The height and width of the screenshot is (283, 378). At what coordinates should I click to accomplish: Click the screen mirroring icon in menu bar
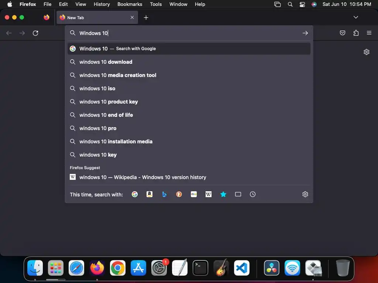pyautogui.click(x=278, y=4)
